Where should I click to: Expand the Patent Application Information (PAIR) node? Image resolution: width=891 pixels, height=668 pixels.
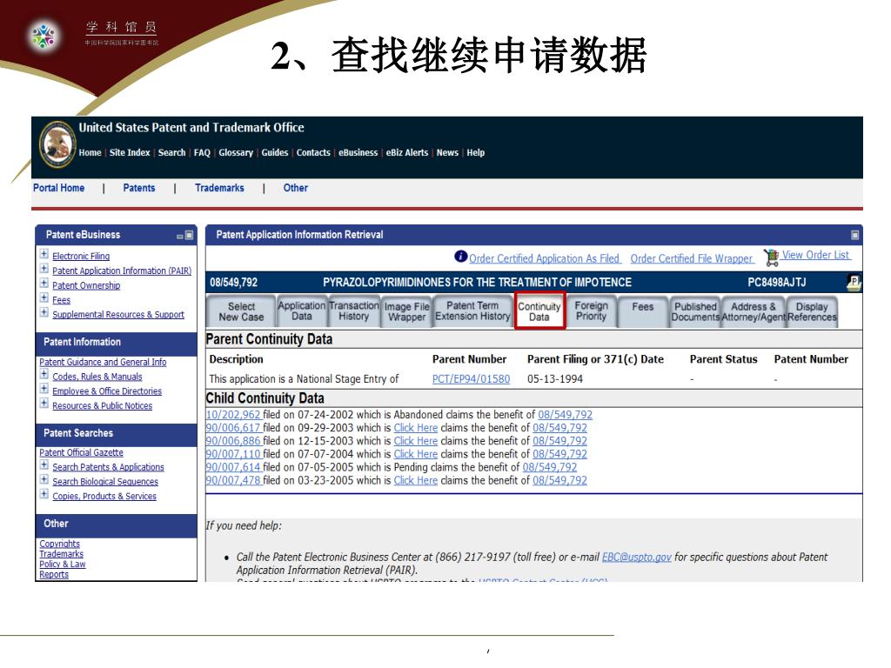click(44, 269)
